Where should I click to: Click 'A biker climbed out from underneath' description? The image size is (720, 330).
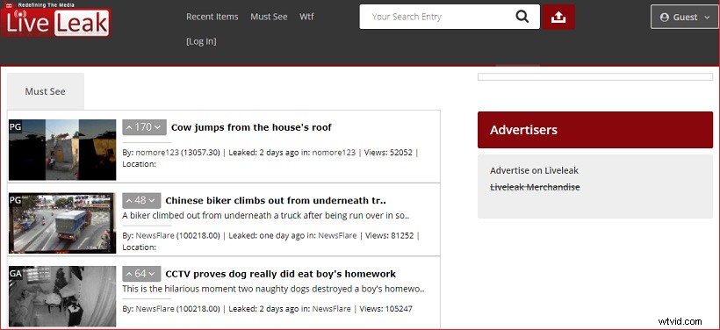(266, 215)
